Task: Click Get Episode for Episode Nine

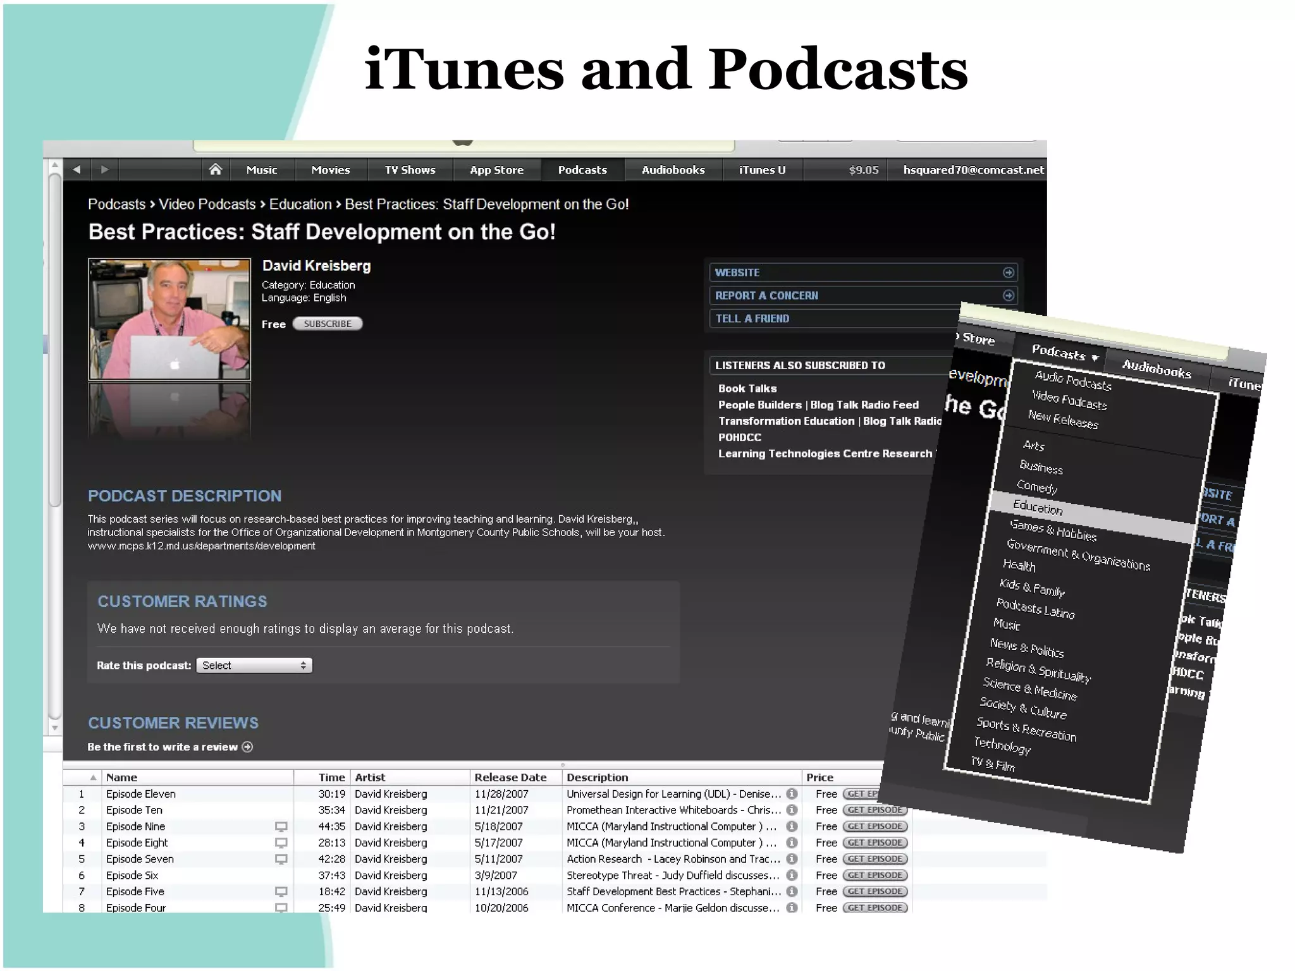Action: tap(875, 826)
